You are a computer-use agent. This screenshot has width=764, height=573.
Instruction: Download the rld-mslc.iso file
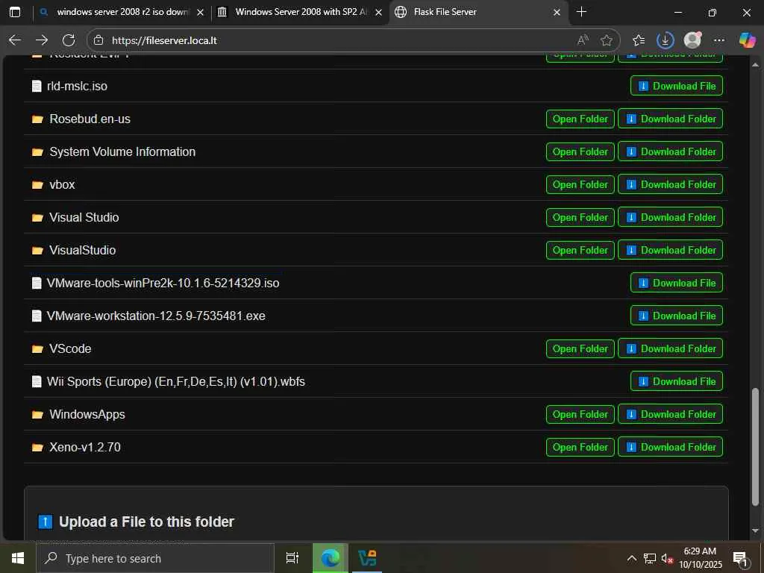[676, 86]
